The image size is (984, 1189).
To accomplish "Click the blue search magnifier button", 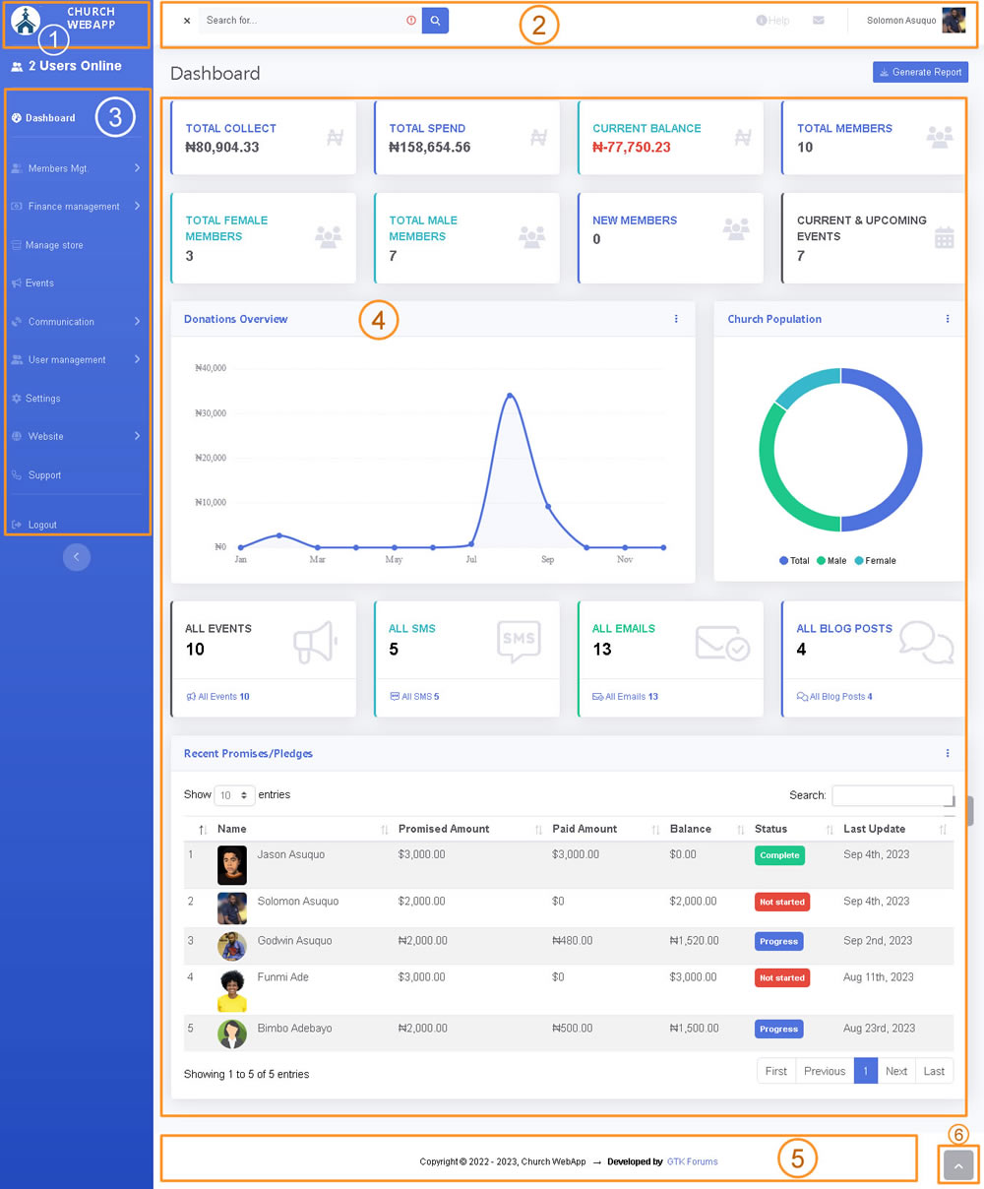I will tap(435, 21).
